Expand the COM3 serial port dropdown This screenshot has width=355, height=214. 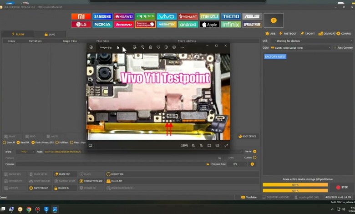300,47
